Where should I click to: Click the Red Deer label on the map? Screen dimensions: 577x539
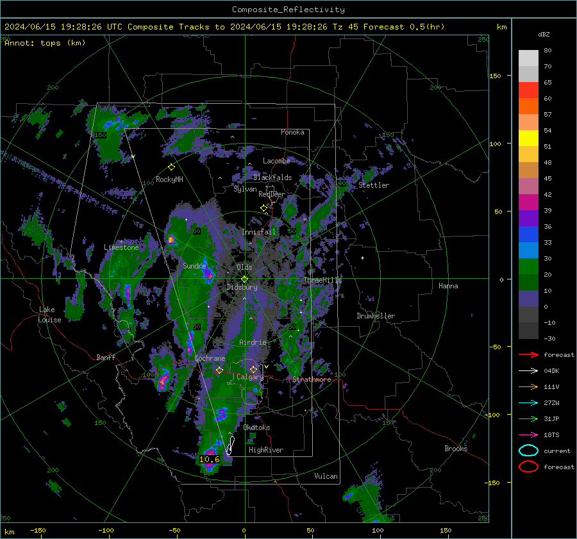pos(272,194)
